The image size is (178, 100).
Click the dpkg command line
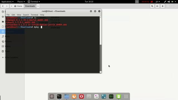tap(24, 27)
